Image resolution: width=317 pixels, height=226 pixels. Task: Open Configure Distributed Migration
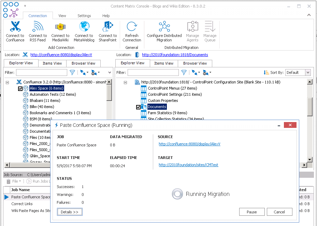(164, 31)
